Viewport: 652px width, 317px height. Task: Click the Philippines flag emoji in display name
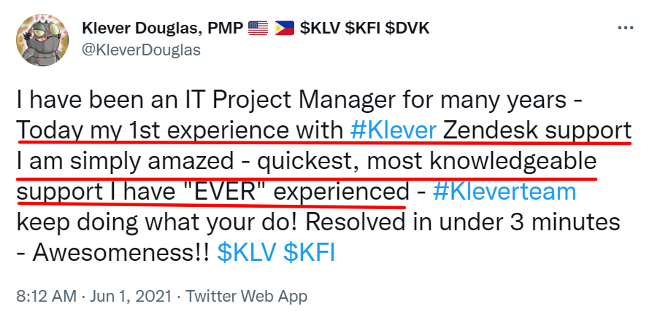[x=285, y=28]
